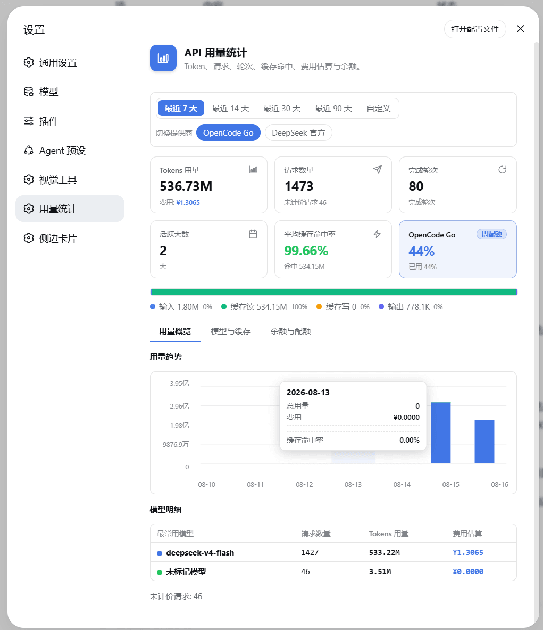Click the ¥1.3065 cost in model table

click(468, 552)
